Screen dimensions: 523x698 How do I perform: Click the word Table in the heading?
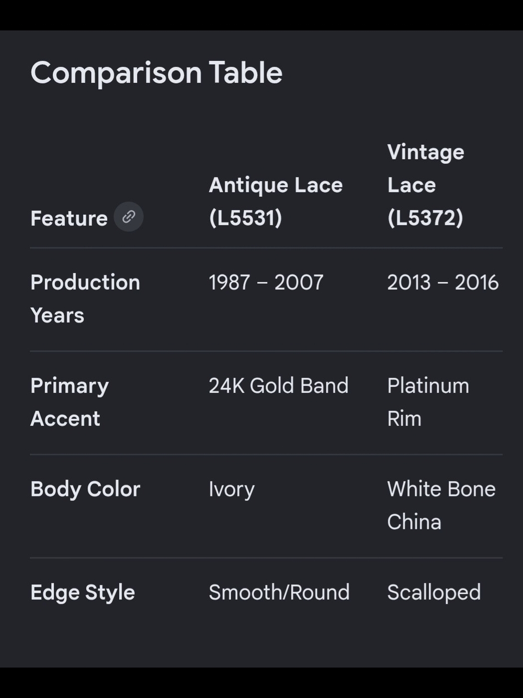[246, 72]
